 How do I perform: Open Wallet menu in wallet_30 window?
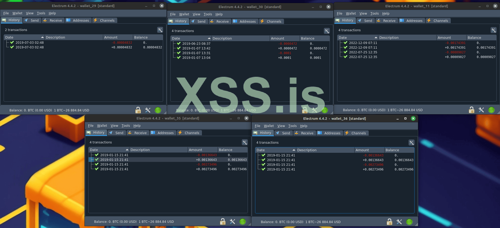pos(184,14)
